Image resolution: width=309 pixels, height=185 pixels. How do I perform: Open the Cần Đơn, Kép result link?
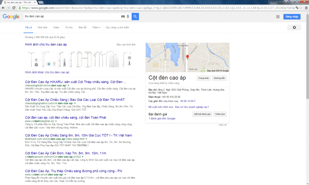(x=66, y=153)
